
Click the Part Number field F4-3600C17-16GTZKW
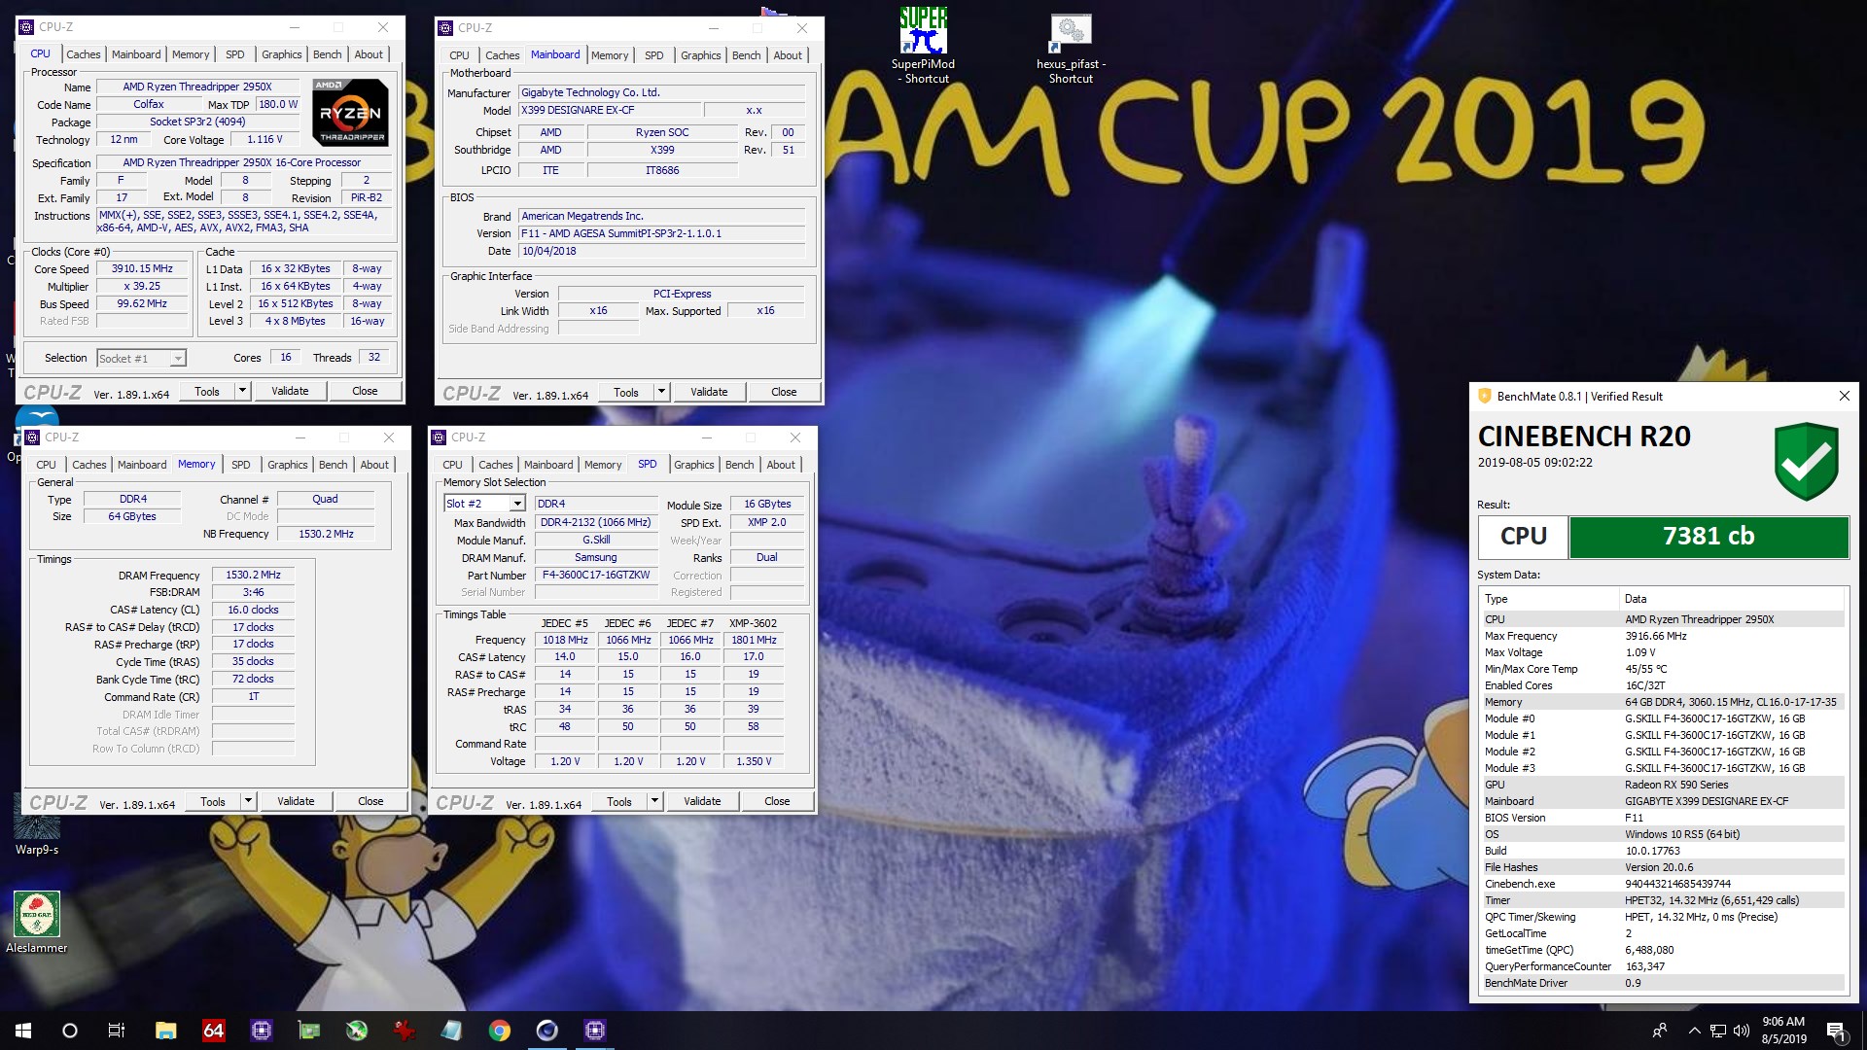point(596,575)
